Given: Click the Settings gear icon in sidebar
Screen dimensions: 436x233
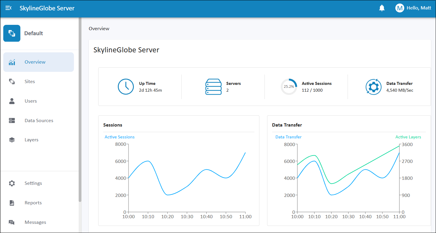Looking at the screenshot, I should pyautogui.click(x=12, y=183).
